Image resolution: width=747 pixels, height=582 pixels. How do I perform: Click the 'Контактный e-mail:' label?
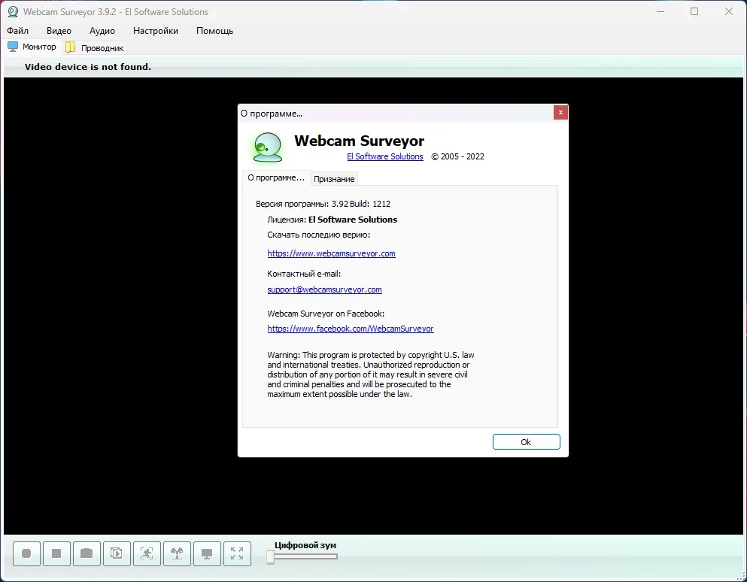point(304,274)
